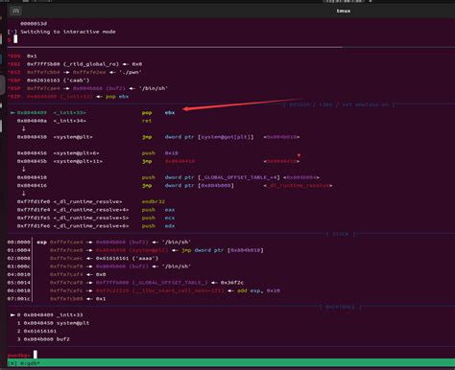Click the <system@plt> jmp line

click(x=158, y=137)
